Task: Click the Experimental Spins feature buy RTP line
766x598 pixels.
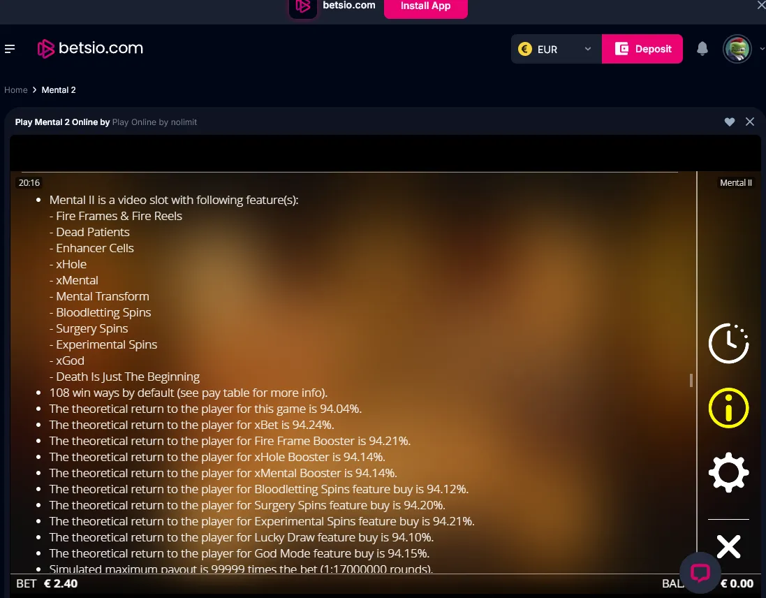Action: [262, 522]
